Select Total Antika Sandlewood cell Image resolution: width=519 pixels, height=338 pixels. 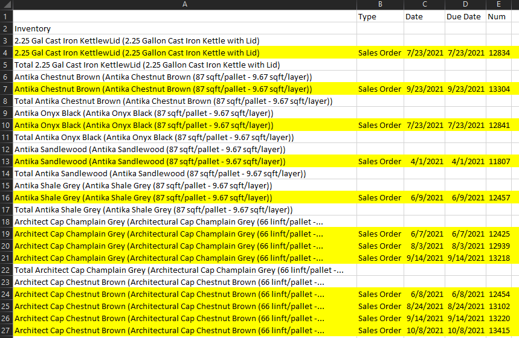click(185, 173)
